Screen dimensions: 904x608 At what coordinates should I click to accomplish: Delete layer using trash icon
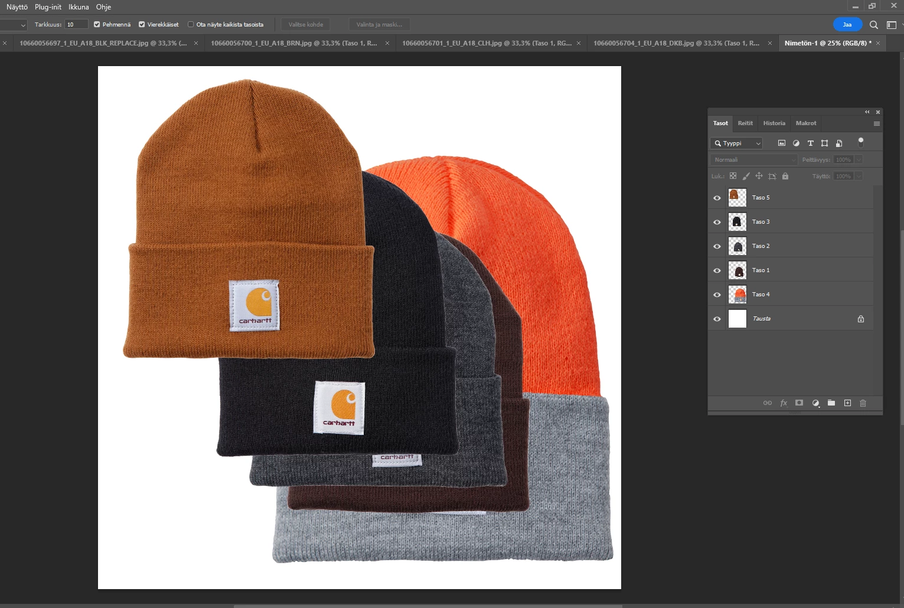(863, 403)
